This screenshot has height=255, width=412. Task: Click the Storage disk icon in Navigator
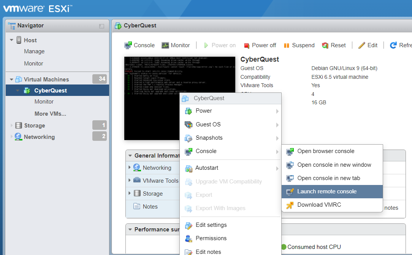(19, 125)
